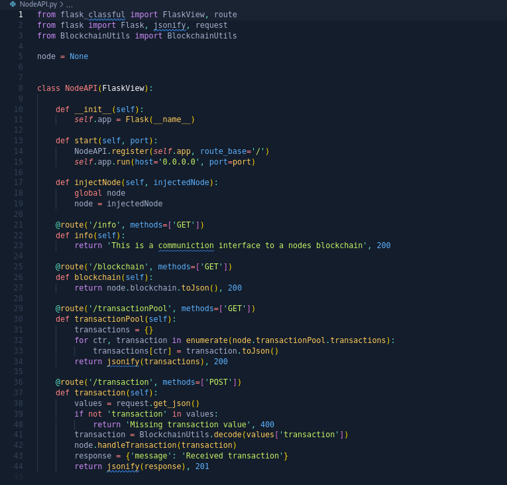507x485 pixels.
Task: Click 'None' value assigned to node
Action: [79, 56]
